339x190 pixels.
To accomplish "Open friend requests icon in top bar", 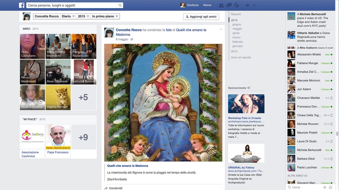I will coord(221,5).
